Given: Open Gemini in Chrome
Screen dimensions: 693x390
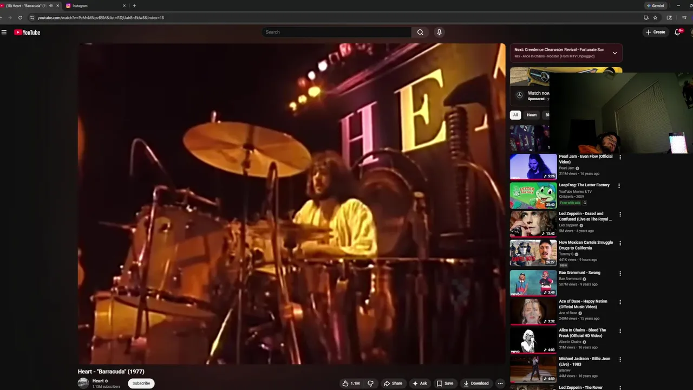Looking at the screenshot, I should [656, 5].
